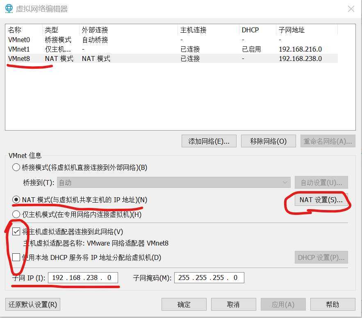362x318 pixels.
Task: Toggle 将主机虚拟适配器连接到此网络 checkbox
Action: [16, 231]
